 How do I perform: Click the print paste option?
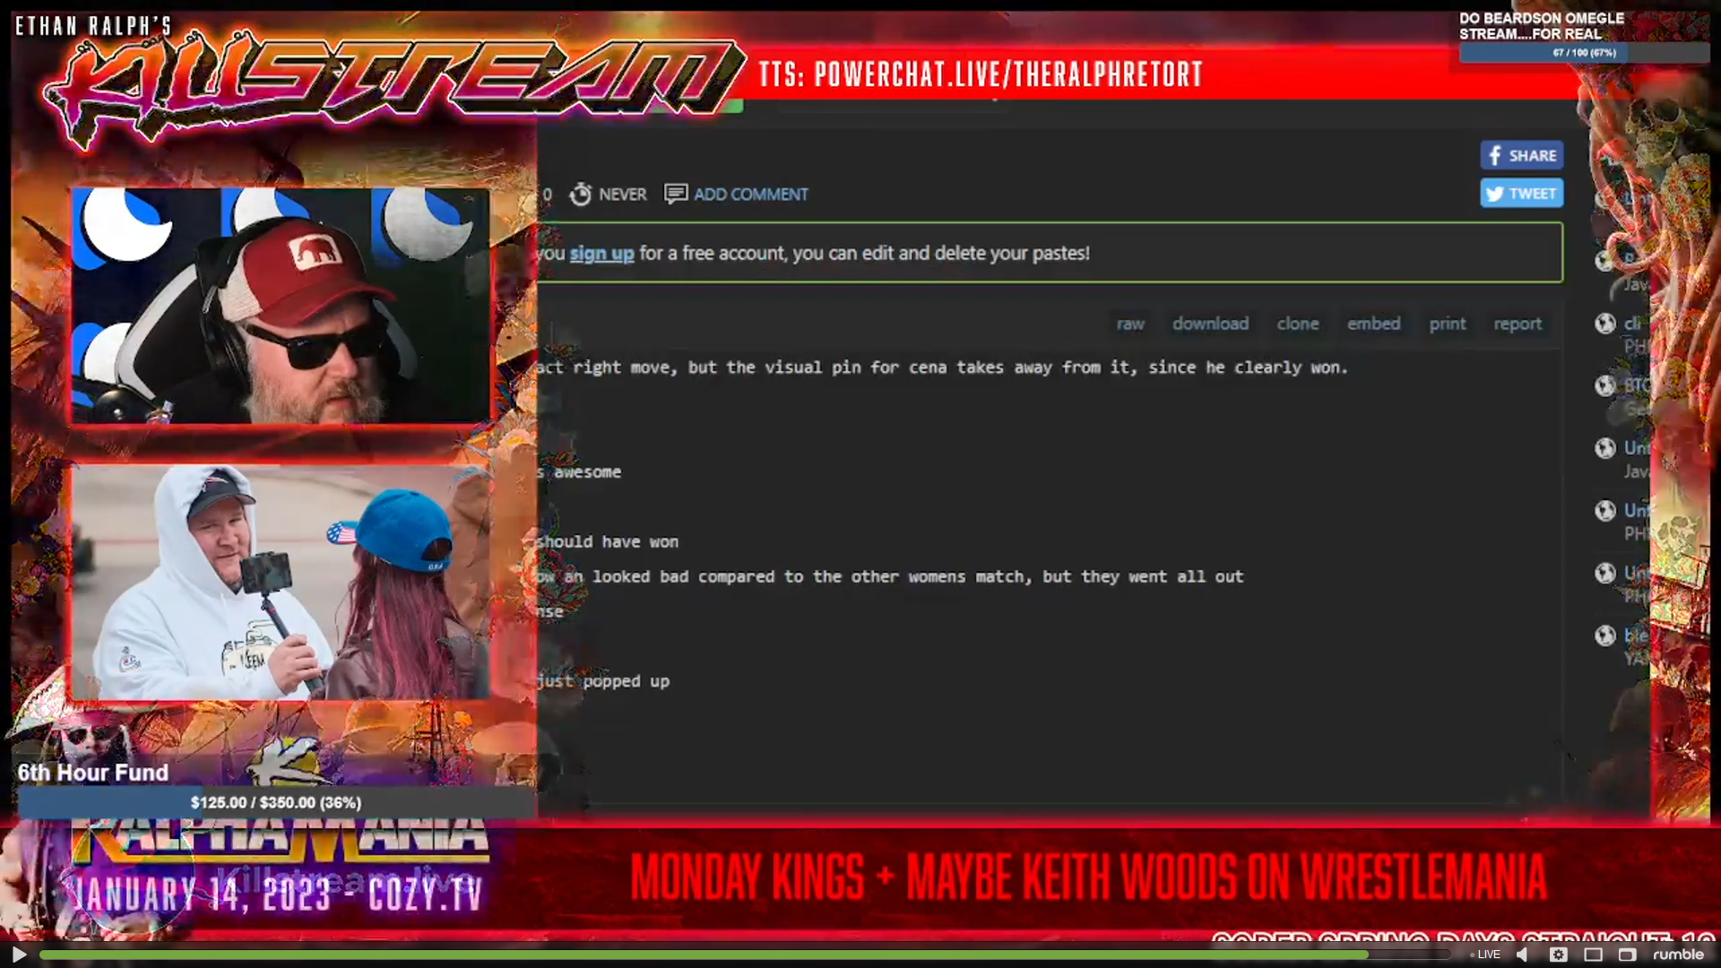(x=1448, y=324)
